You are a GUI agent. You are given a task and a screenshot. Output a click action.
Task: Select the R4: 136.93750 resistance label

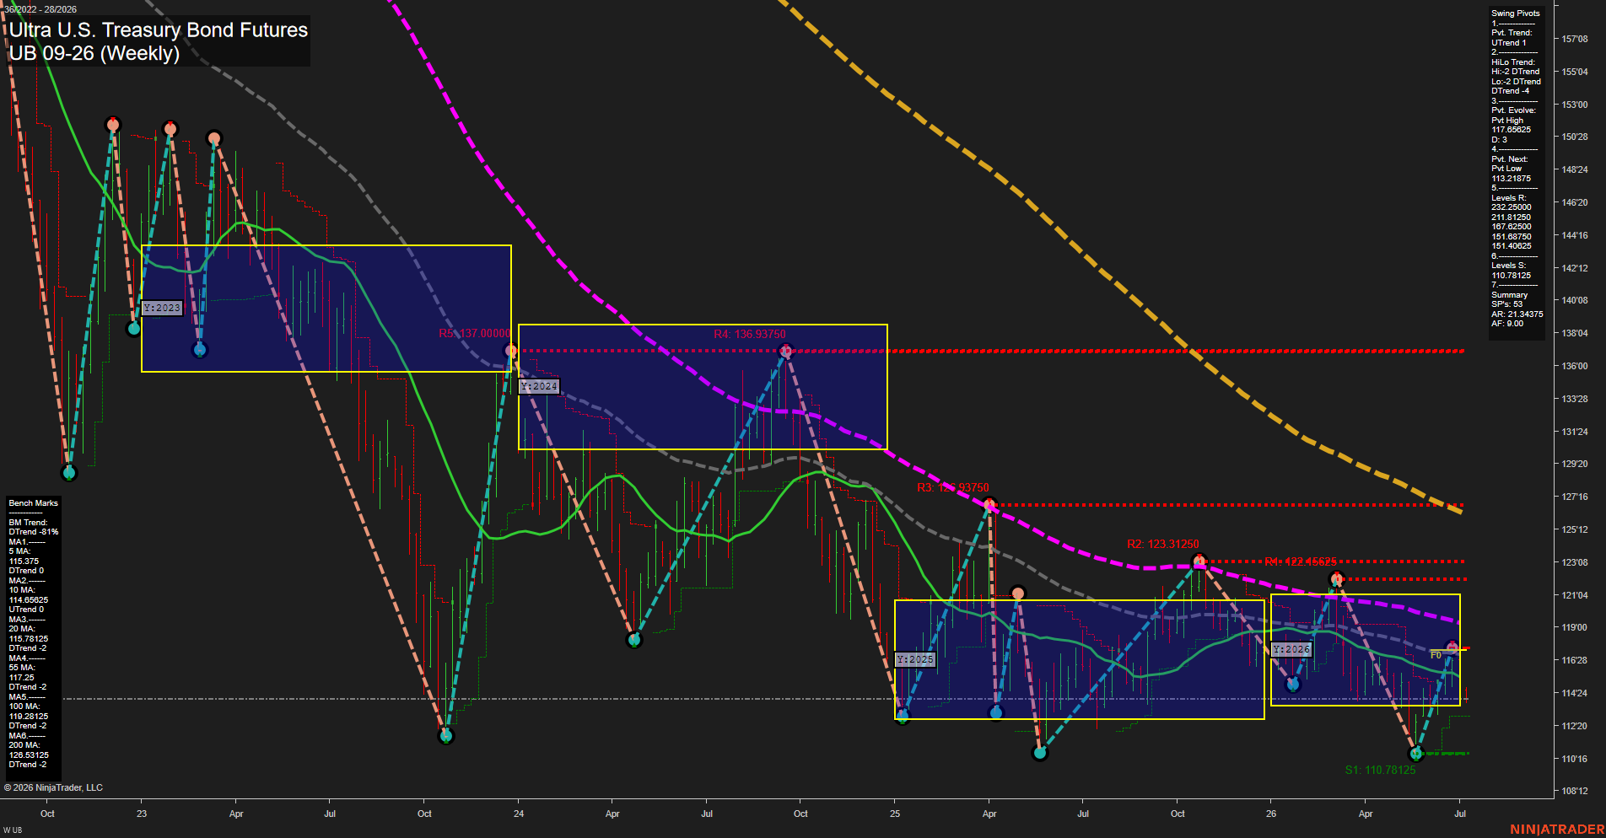pyautogui.click(x=750, y=335)
